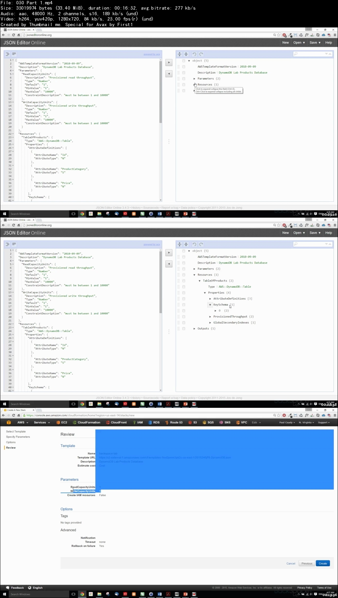Screen dimensions: 338x598
Task: Click the orange AWS cube home icon
Action: point(9,422)
